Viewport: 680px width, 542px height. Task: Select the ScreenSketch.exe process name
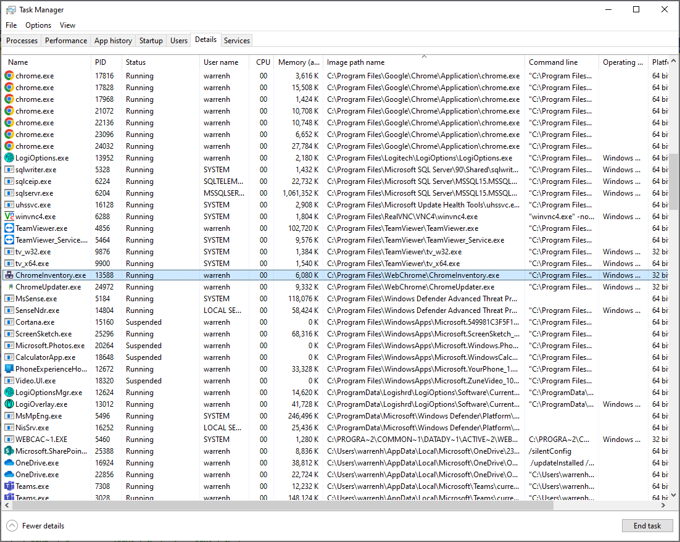point(43,334)
